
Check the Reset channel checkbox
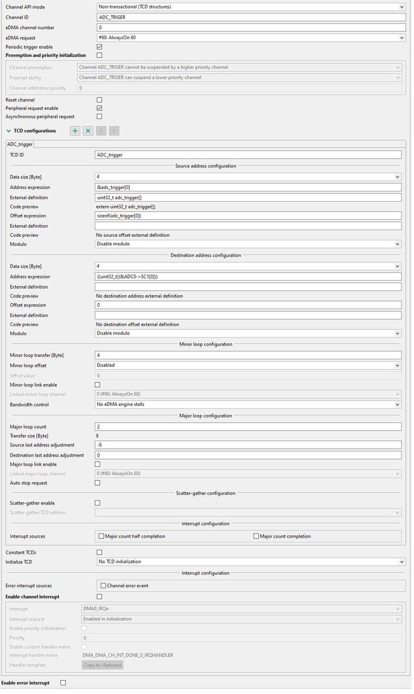tap(98, 100)
